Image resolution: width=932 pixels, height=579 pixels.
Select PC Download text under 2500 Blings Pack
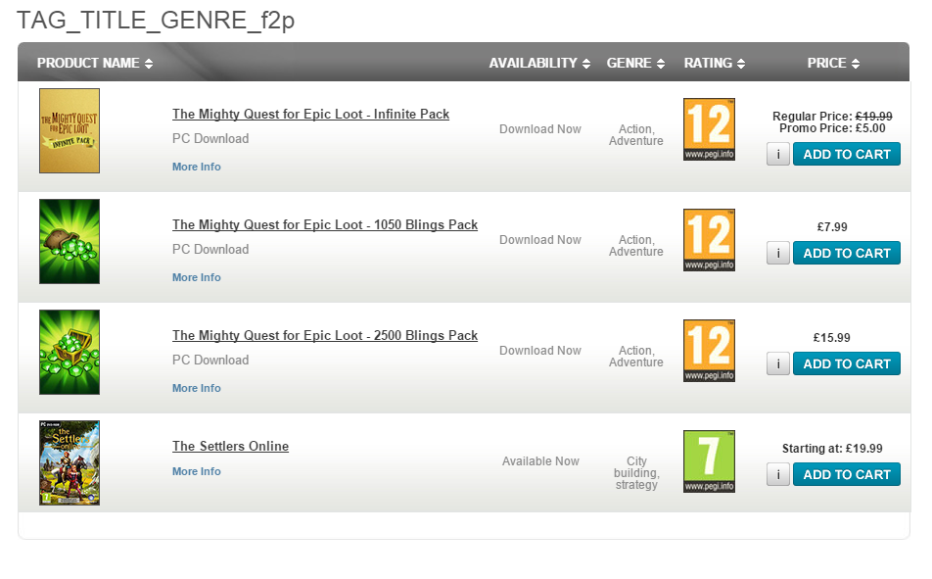pyautogui.click(x=210, y=360)
